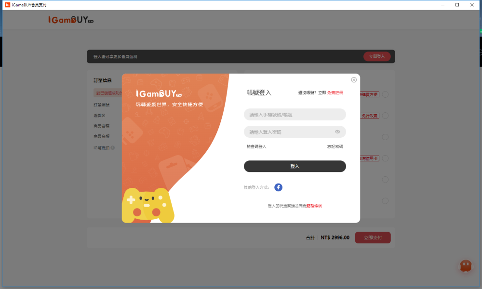
Task: Click the 其他登入方式 label
Action: point(256,188)
